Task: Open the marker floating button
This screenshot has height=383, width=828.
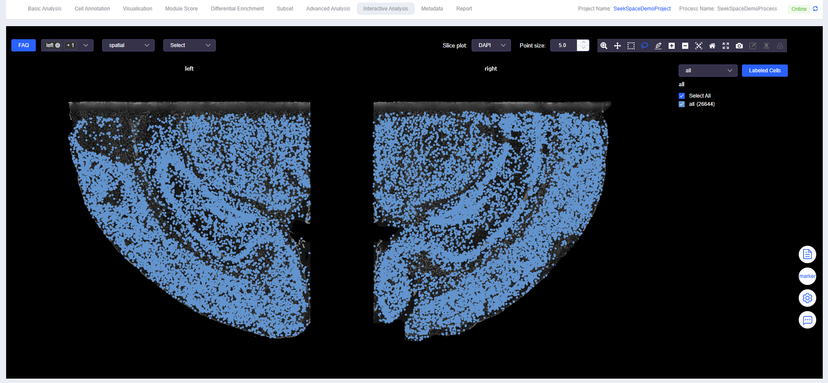Action: click(807, 276)
